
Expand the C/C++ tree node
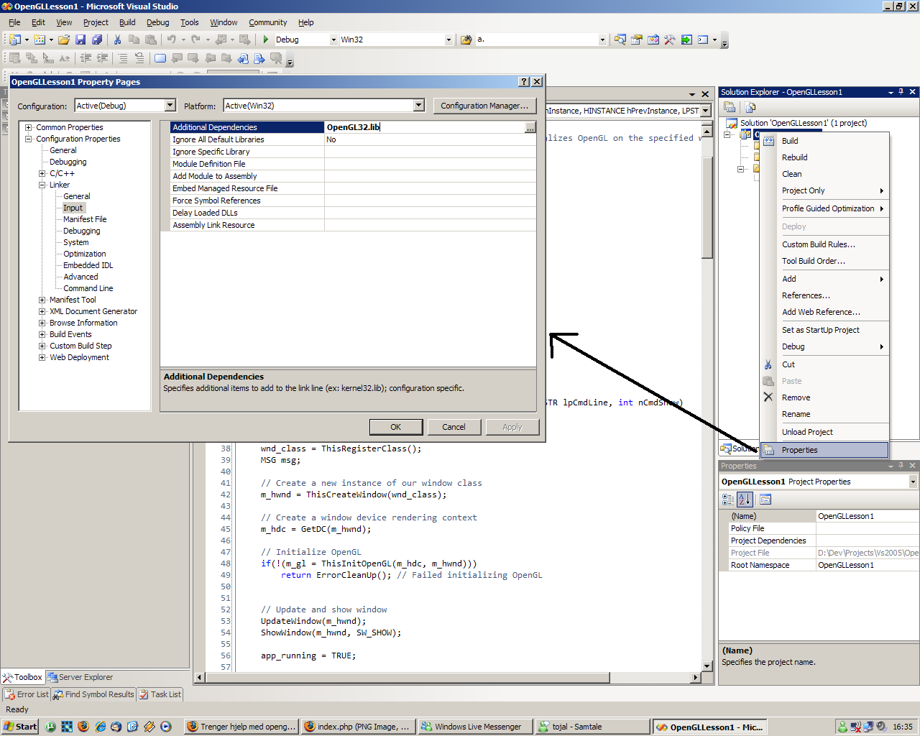tap(42, 173)
